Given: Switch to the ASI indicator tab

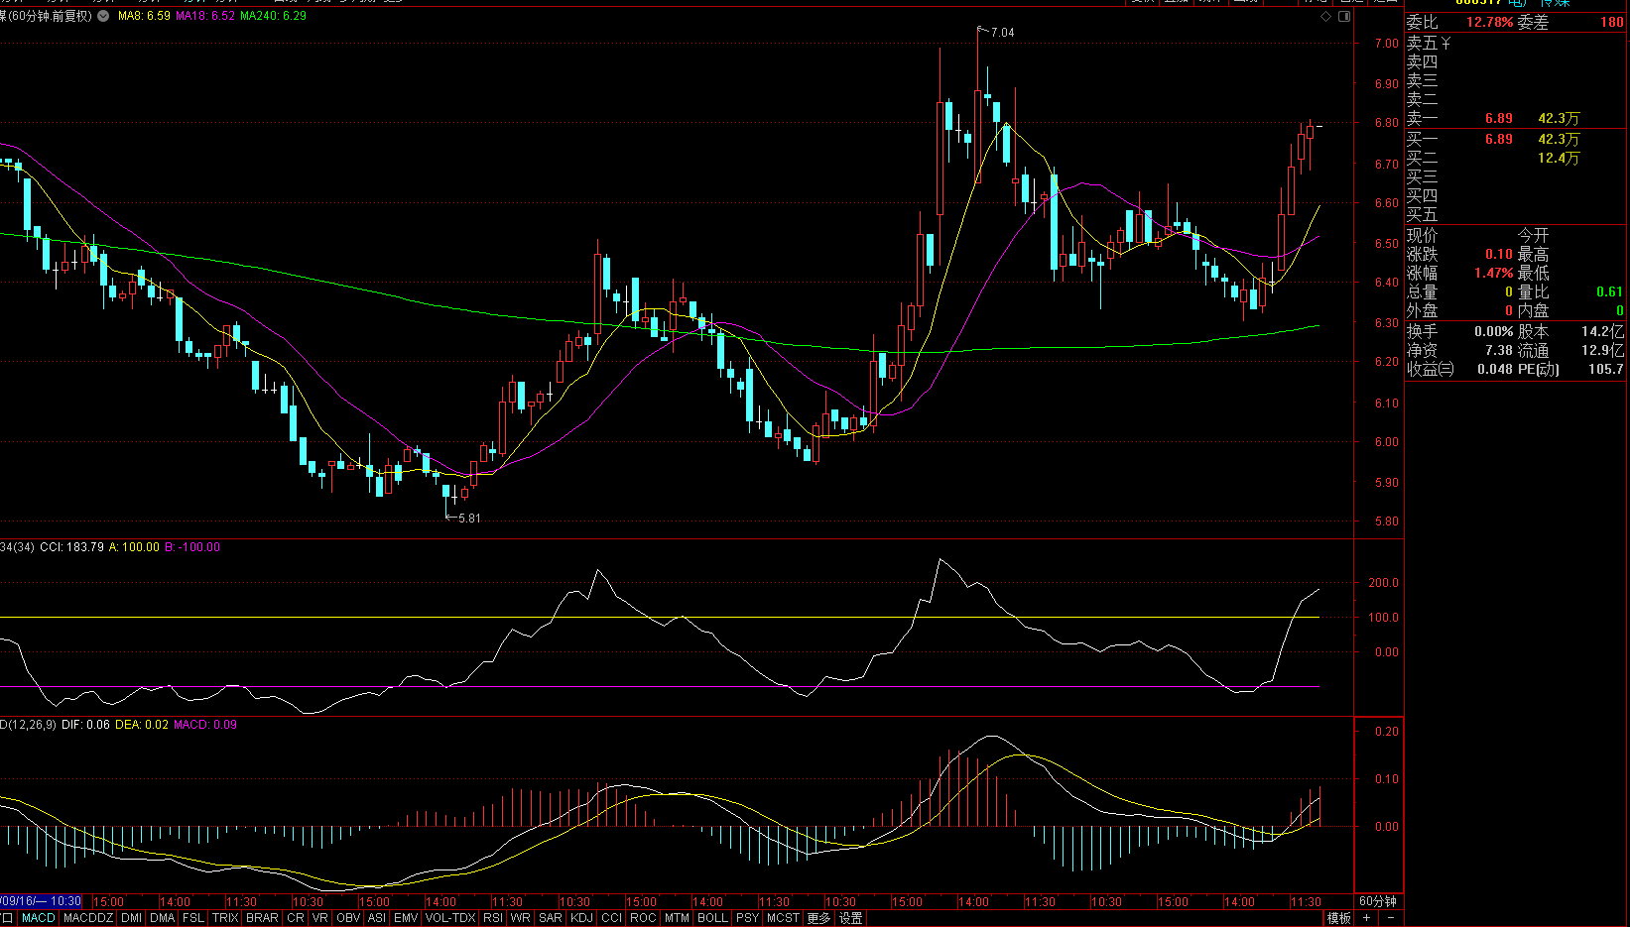Looking at the screenshot, I should pyautogui.click(x=377, y=918).
